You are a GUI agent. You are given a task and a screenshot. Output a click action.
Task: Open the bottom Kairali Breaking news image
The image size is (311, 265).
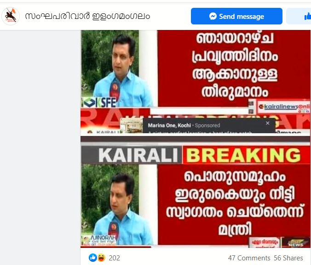pyautogui.click(x=195, y=192)
